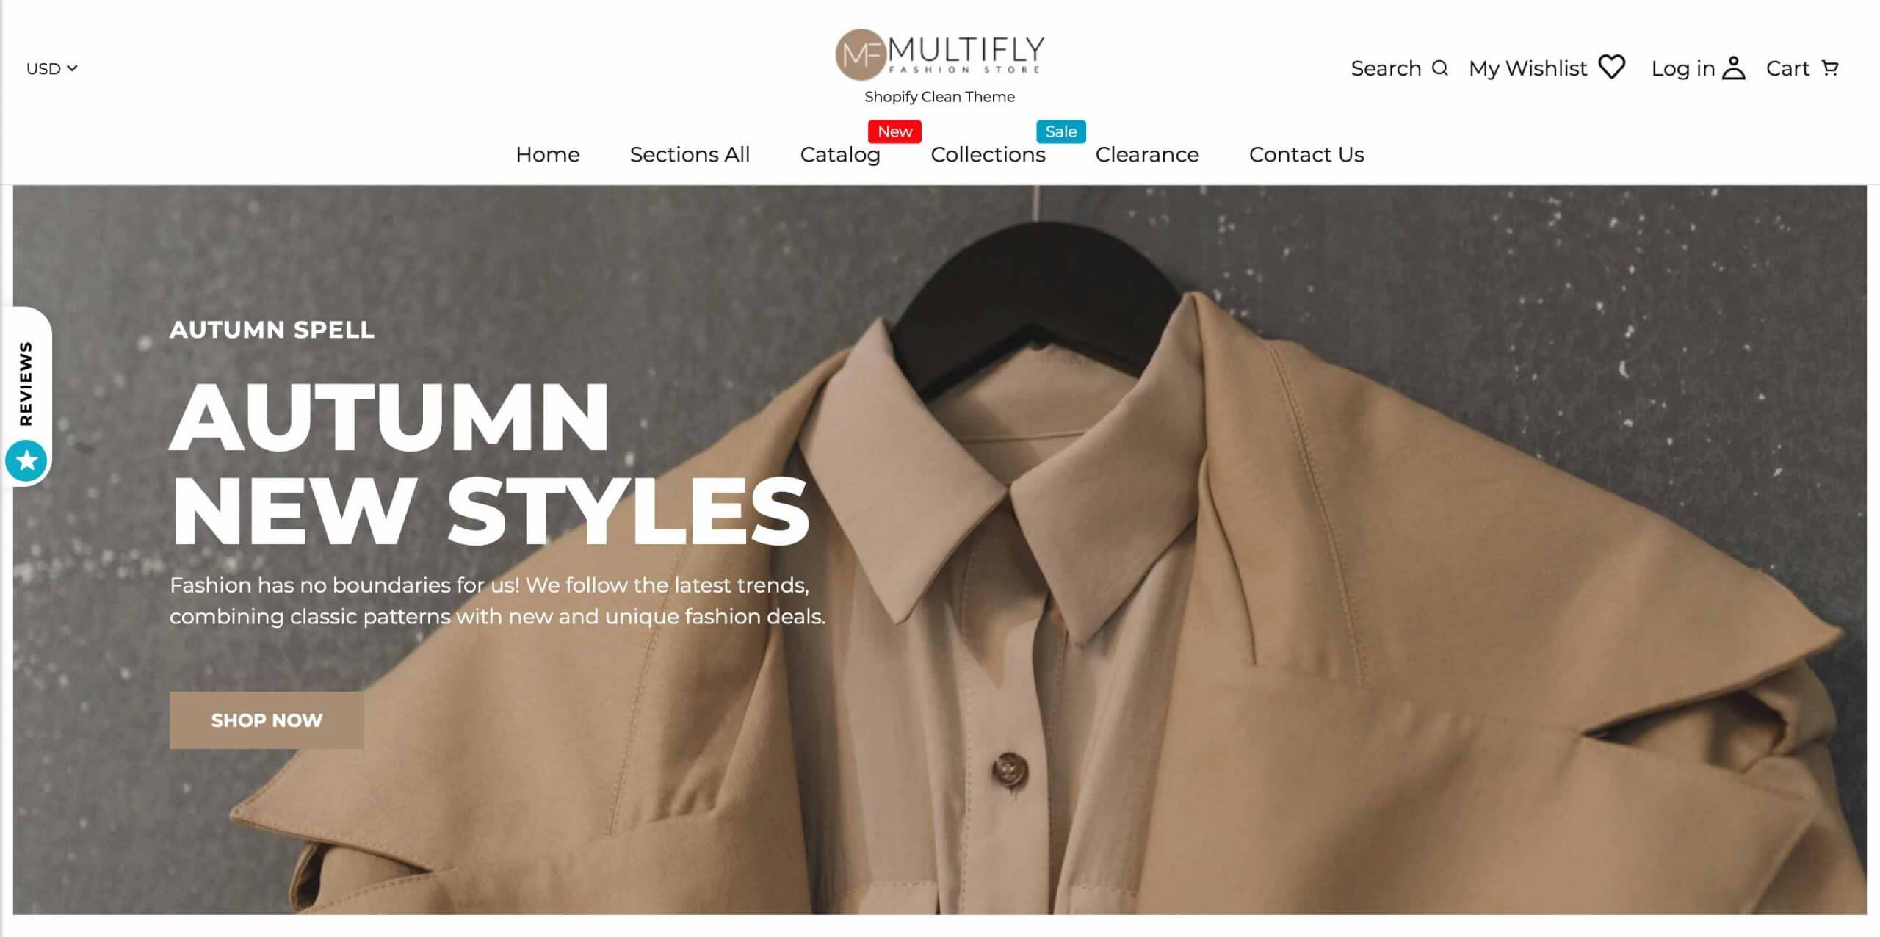Click the My Wishlist link

point(1527,68)
